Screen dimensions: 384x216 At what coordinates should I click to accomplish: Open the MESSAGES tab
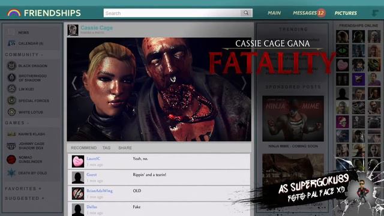click(x=305, y=13)
